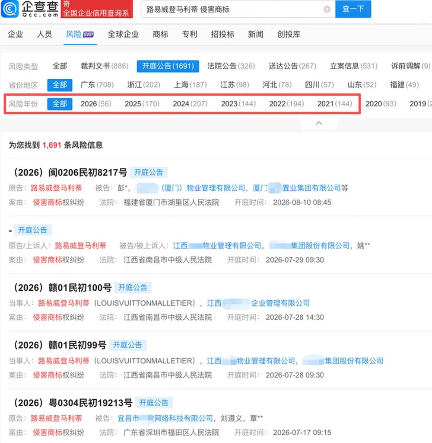Open defendant (厦门)物业管理有限公司 link
The height and width of the screenshot is (443, 432).
[191, 188]
